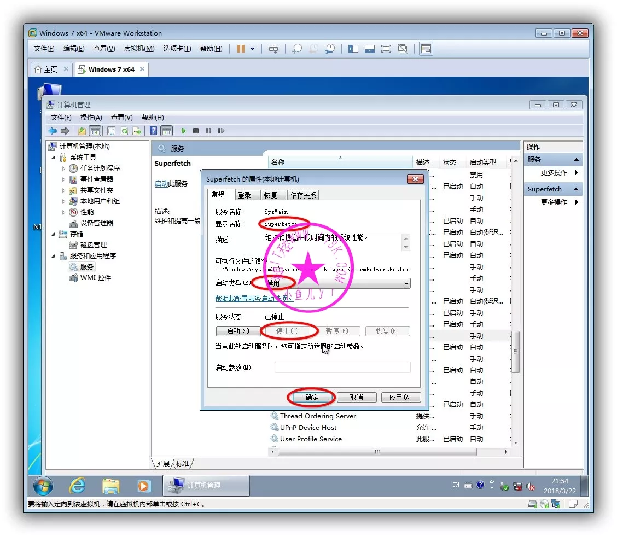617x536 pixels.
Task: Expand the 事件查看器 tree node
Action: (64, 179)
